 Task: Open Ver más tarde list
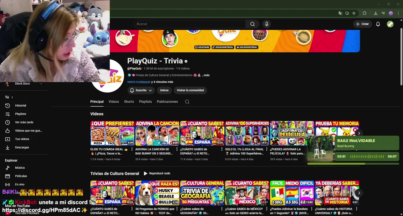pos(24,122)
